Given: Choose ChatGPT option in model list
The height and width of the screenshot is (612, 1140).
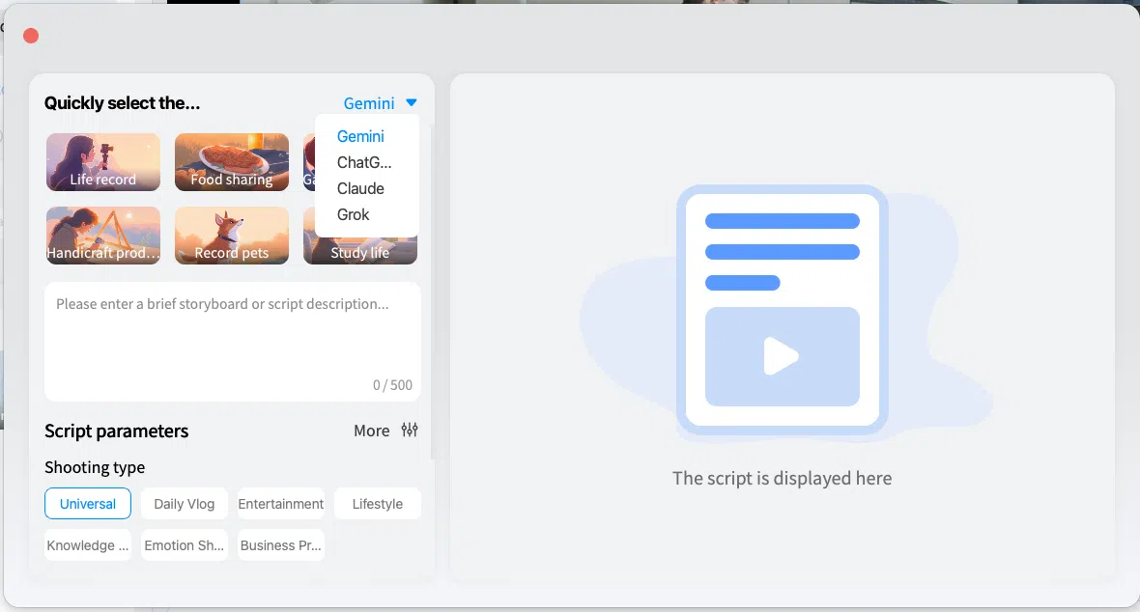Looking at the screenshot, I should coord(364,163).
